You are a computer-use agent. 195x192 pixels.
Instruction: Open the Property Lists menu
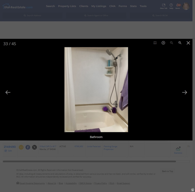pos(67,6)
